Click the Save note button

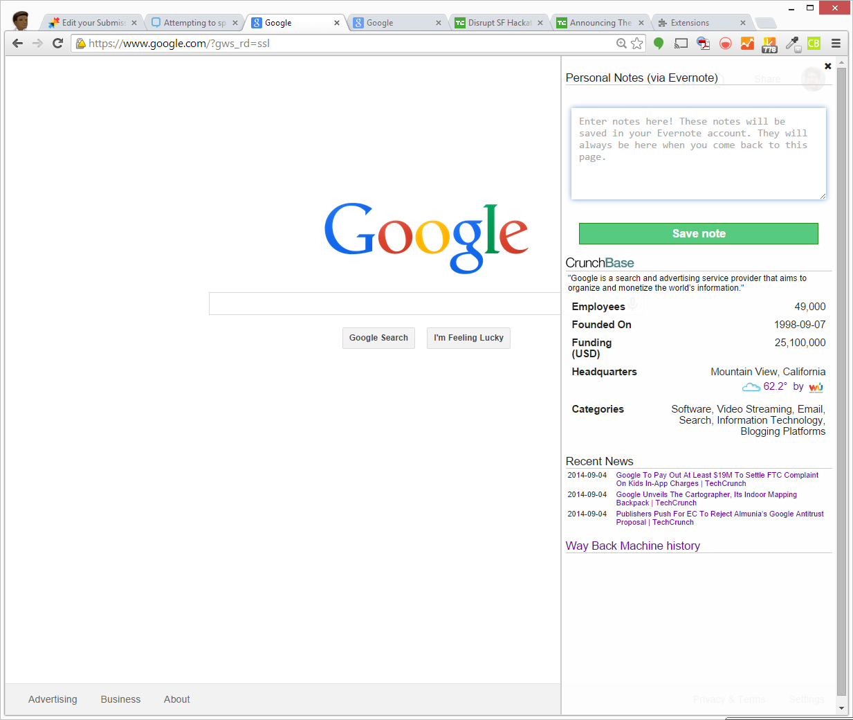[x=699, y=233]
